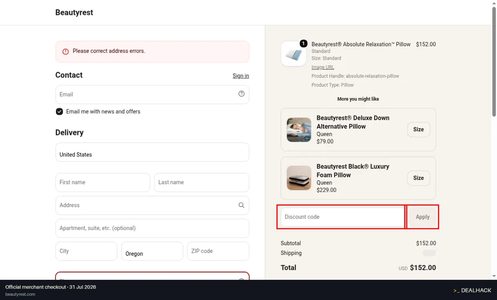
Task: Click the Beautyrest store logo heading
Action: 74,12
